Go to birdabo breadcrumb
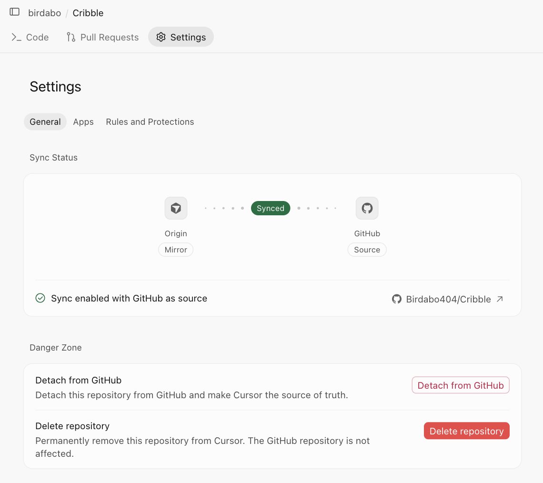The width and height of the screenshot is (543, 483). [45, 13]
